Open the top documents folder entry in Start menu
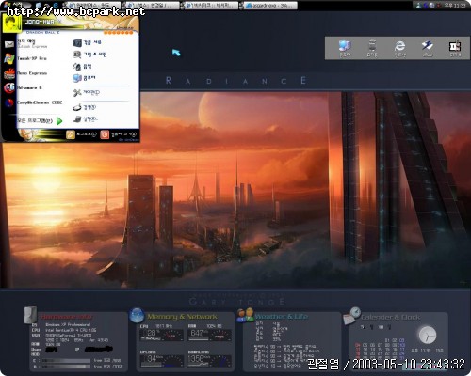Image resolution: width=471 pixels, height=376 pixels. pos(87,42)
